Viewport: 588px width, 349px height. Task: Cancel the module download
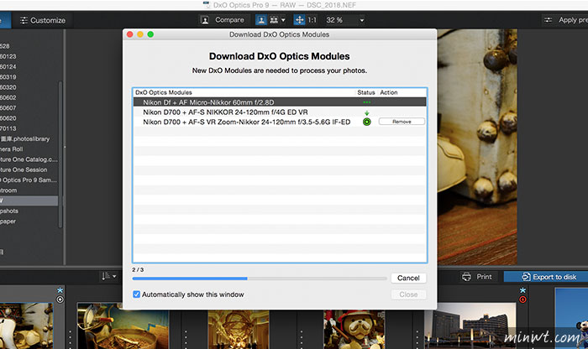(x=408, y=278)
